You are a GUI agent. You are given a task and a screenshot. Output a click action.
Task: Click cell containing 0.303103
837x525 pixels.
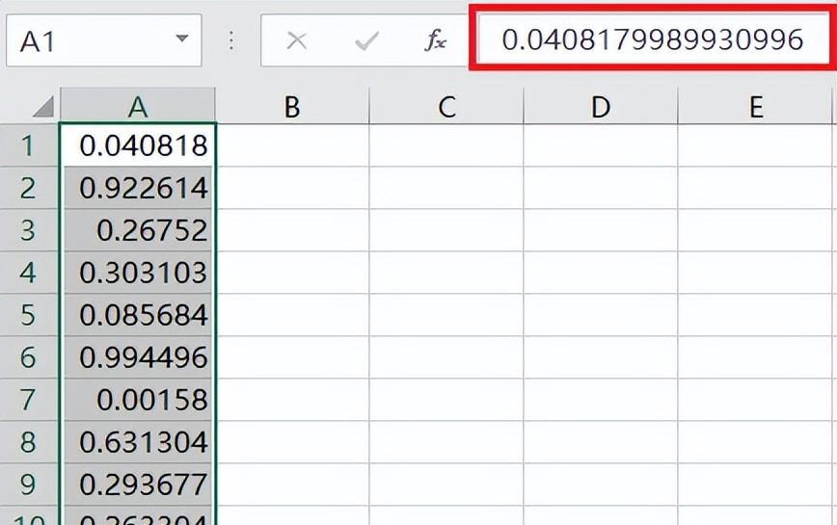coord(138,273)
